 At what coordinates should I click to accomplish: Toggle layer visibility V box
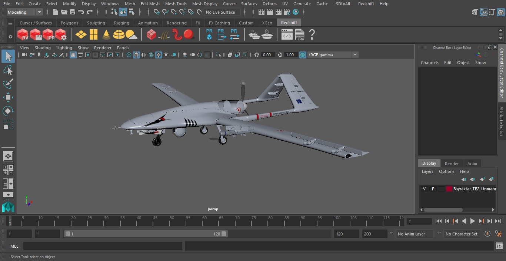(x=424, y=189)
